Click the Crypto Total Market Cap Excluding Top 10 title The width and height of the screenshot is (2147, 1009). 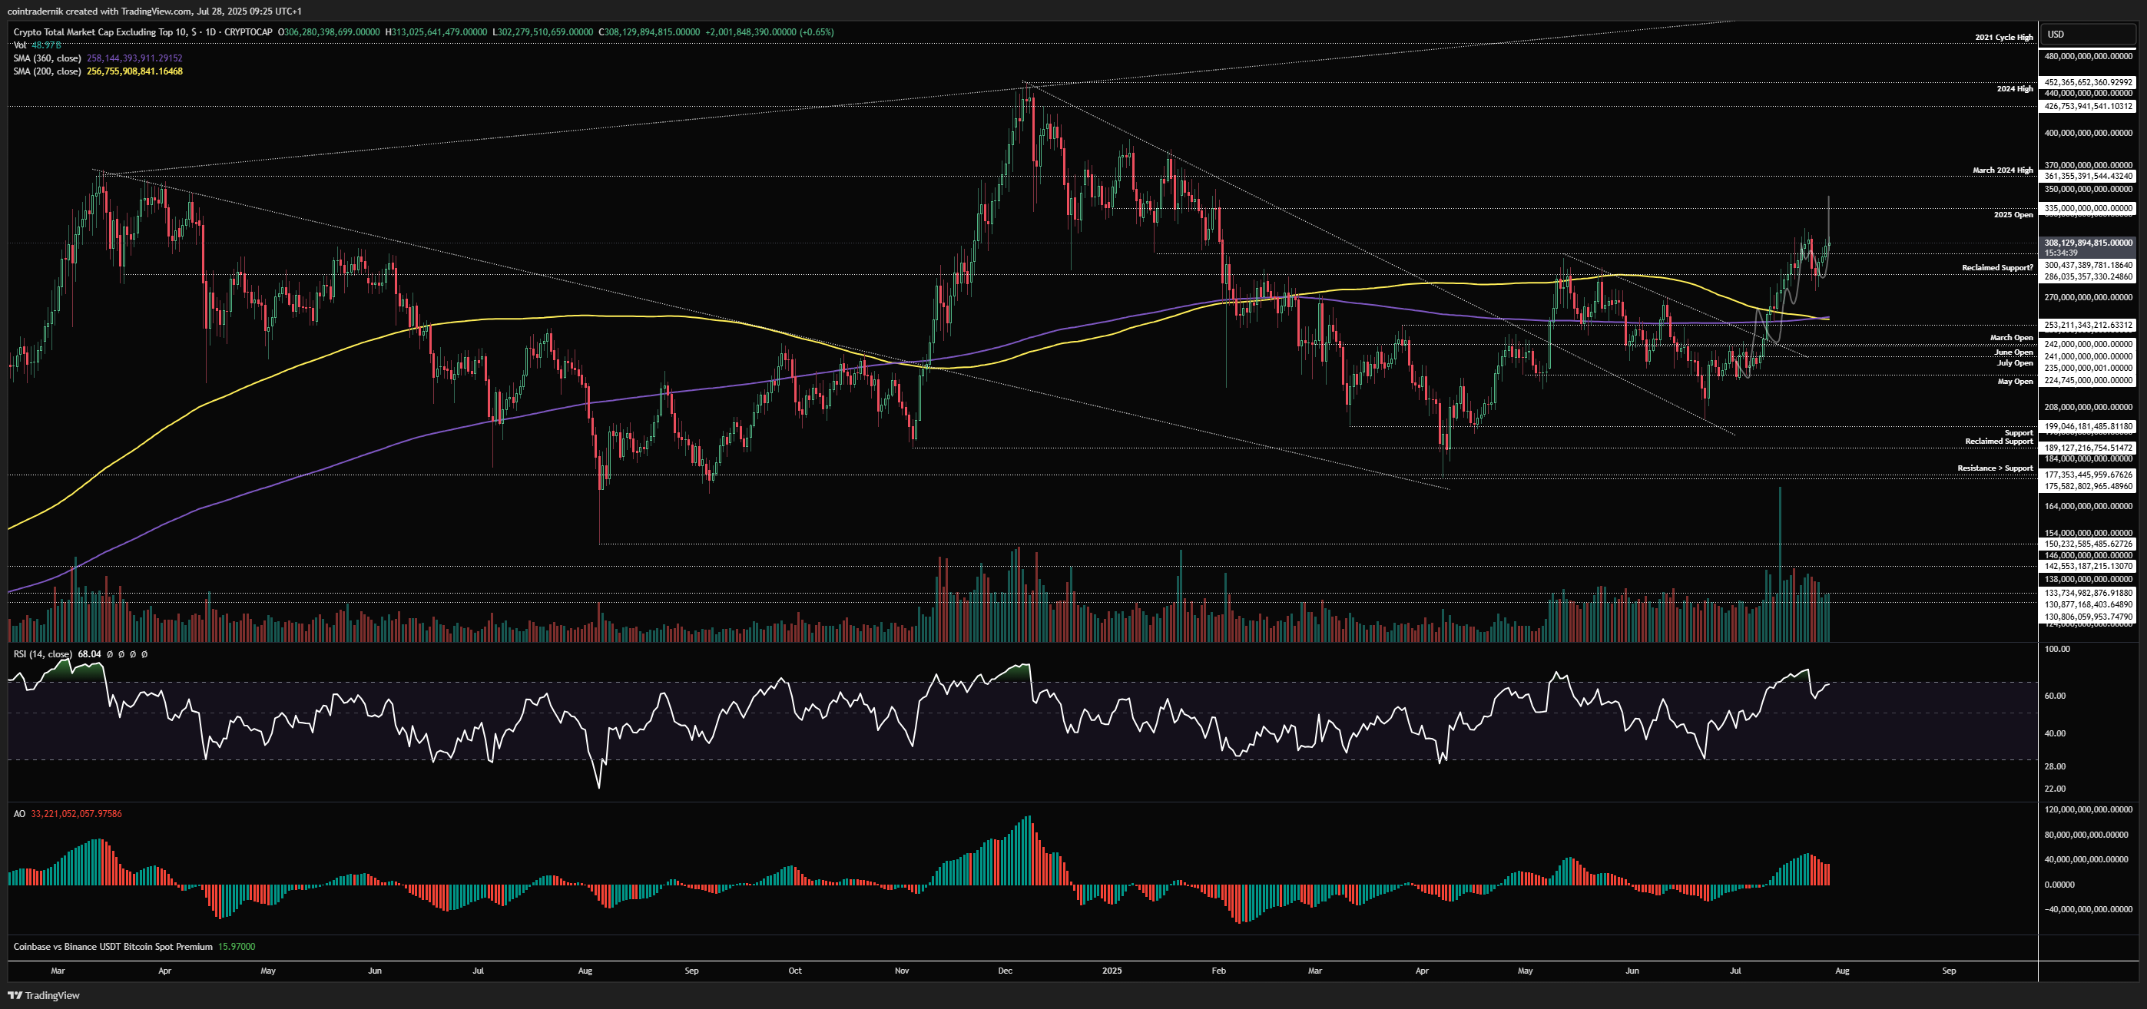tap(143, 31)
